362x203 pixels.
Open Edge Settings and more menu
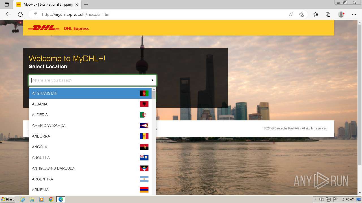tap(354, 14)
